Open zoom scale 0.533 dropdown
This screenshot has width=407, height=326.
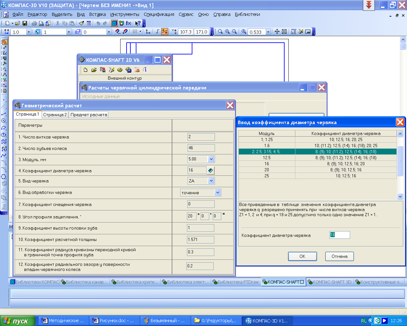coord(268,32)
